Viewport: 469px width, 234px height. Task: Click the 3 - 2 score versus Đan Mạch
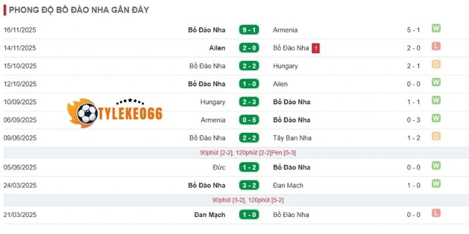[x=250, y=185]
